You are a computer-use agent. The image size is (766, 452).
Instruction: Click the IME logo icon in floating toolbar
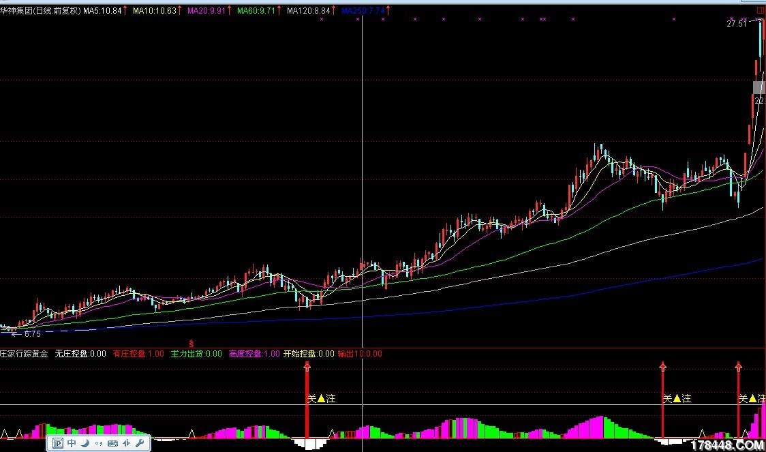coord(58,443)
